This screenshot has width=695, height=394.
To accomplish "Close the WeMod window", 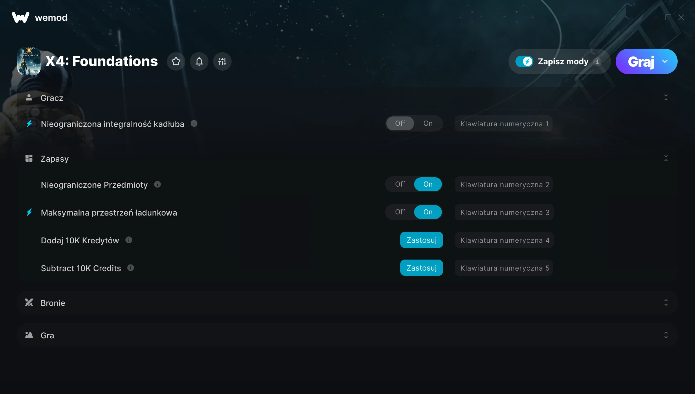I will (681, 17).
